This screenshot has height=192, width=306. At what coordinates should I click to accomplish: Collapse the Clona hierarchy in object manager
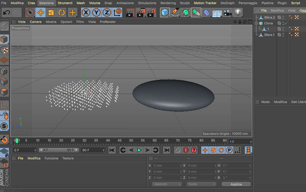(256, 23)
